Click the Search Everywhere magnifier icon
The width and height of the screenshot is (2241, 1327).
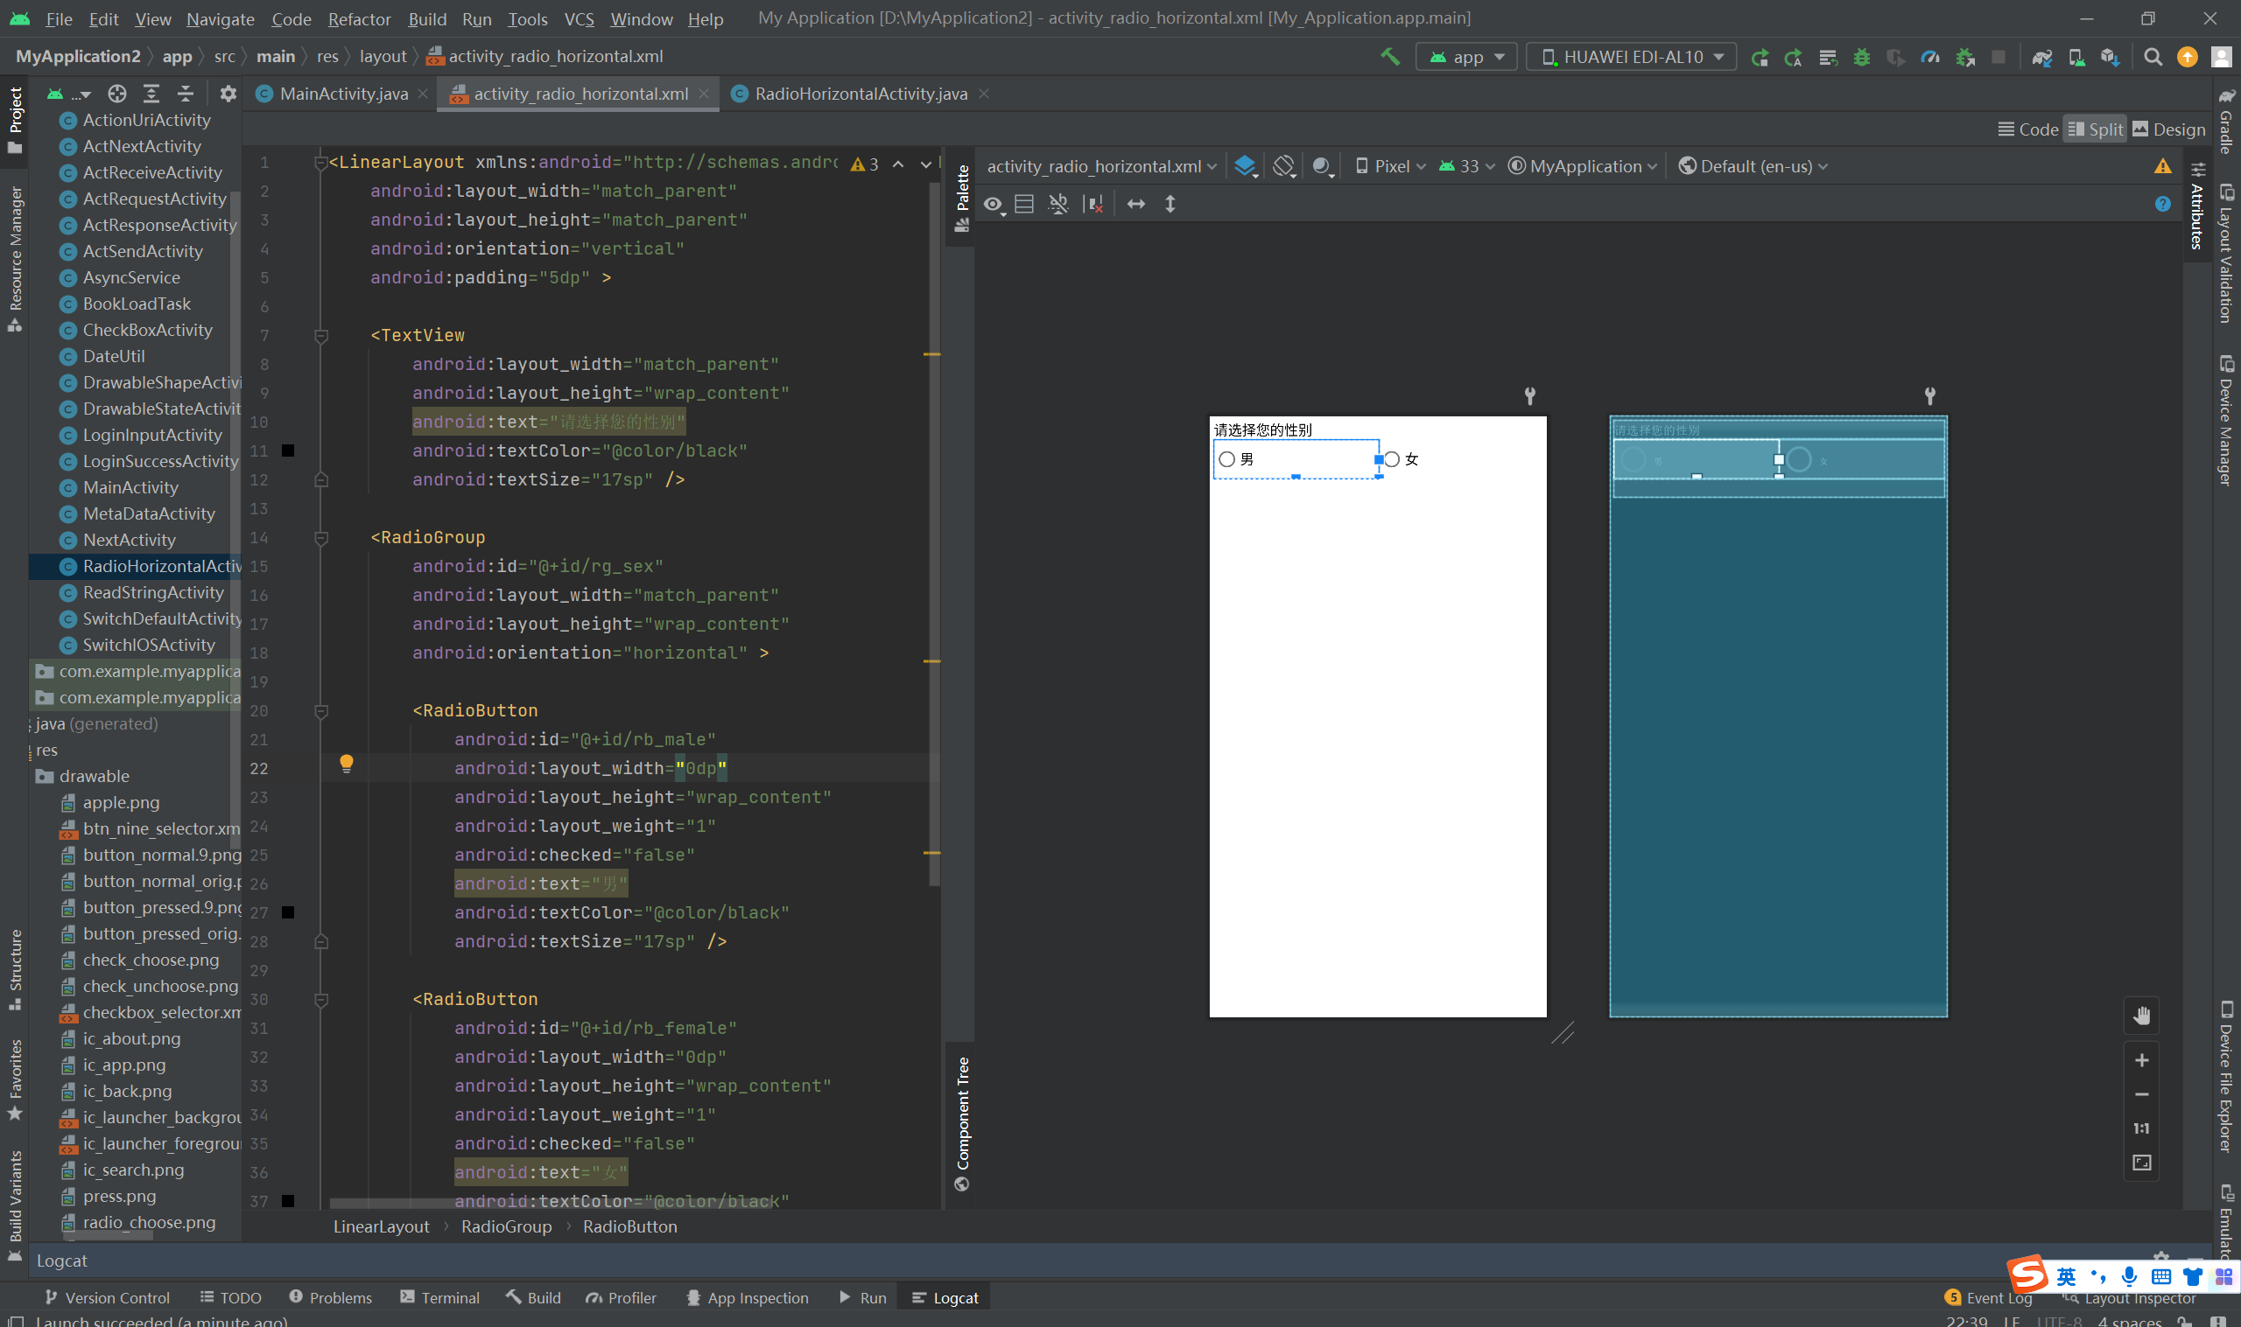pos(2153,57)
